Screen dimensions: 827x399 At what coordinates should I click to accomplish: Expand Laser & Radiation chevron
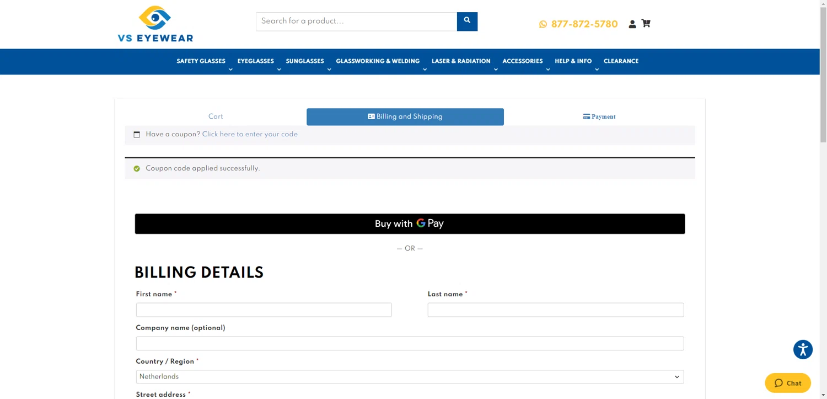tap(496, 70)
